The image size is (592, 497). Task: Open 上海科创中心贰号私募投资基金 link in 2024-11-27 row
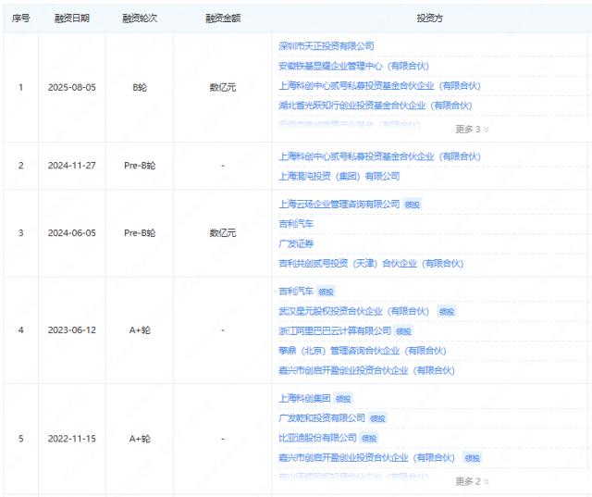(379, 156)
